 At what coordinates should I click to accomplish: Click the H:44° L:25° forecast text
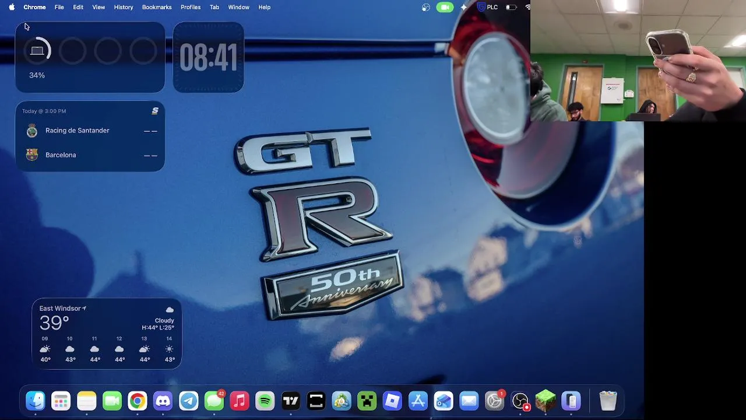(x=158, y=328)
